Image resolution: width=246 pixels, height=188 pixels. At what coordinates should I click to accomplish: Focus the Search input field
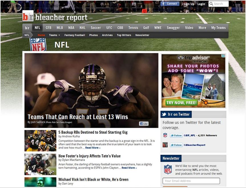(x=219, y=4)
